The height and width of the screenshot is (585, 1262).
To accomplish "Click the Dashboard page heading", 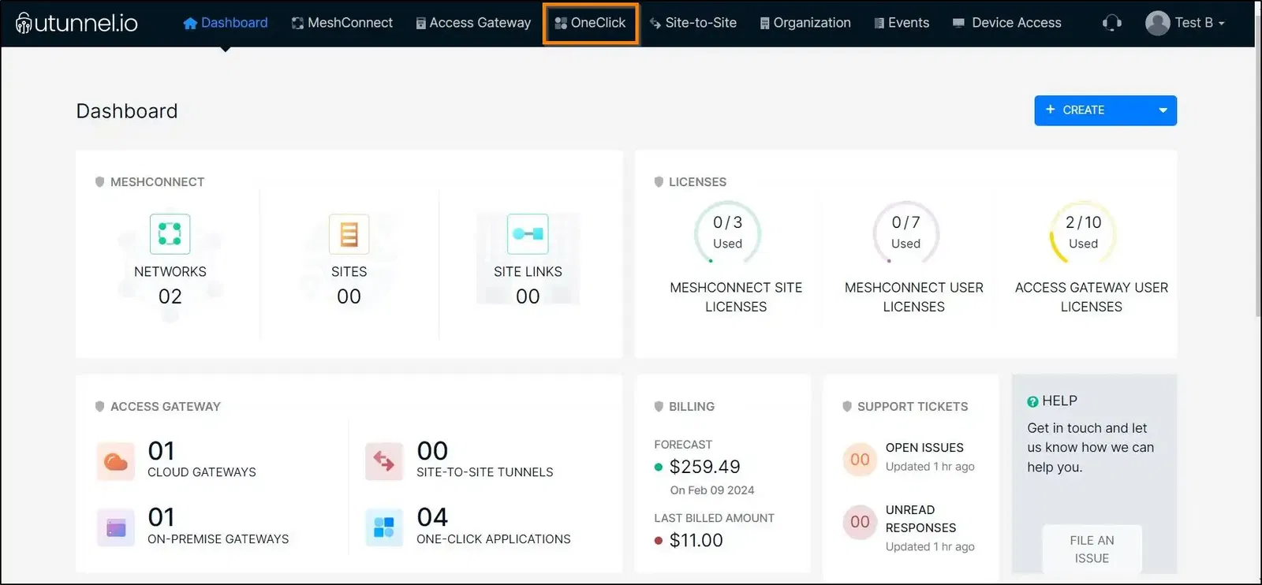I will coord(127,111).
